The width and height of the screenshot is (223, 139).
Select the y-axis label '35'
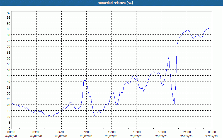9,87
